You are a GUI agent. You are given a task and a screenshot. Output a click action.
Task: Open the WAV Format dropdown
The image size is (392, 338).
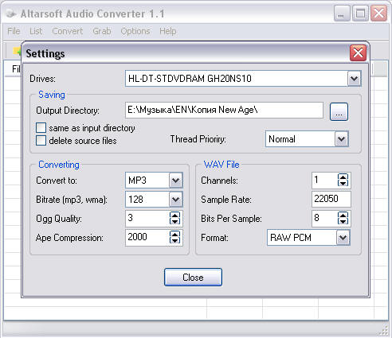point(343,238)
